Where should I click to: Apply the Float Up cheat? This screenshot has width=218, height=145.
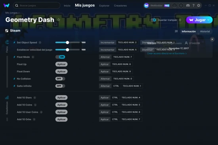pos(61,64)
